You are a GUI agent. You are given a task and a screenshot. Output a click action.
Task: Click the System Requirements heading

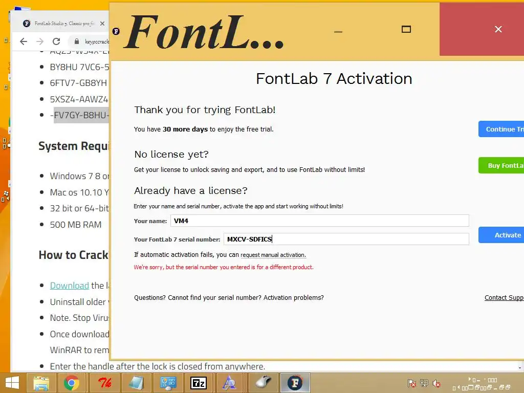[74, 146]
